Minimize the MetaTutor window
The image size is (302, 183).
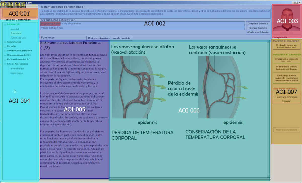tap(293, 3)
